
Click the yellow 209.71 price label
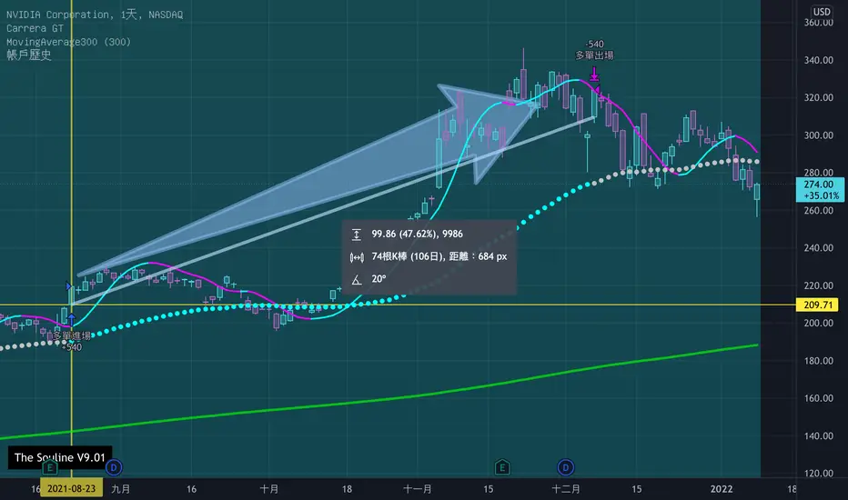click(x=817, y=305)
